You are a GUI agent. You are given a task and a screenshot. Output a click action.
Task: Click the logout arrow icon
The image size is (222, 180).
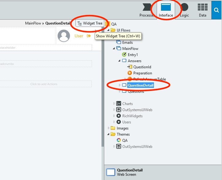(x=89, y=36)
